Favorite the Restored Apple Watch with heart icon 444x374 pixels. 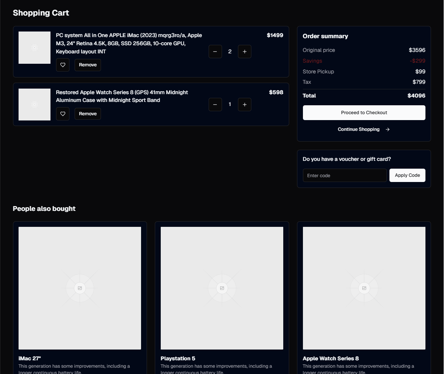pos(63,114)
